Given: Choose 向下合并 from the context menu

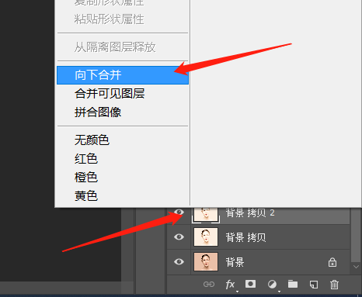Looking at the screenshot, I should point(123,75).
